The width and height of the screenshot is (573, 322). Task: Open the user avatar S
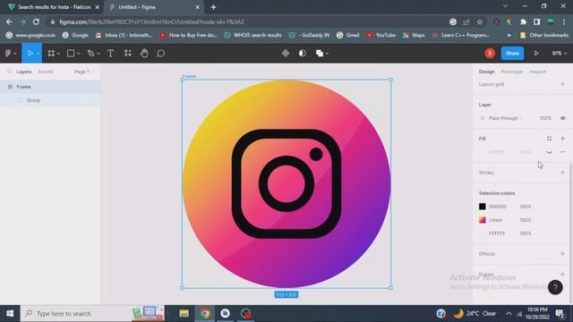(x=490, y=54)
